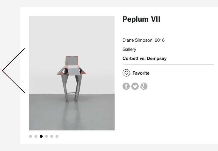
Task: Click the heart Favorite icon
Action: [x=126, y=73]
